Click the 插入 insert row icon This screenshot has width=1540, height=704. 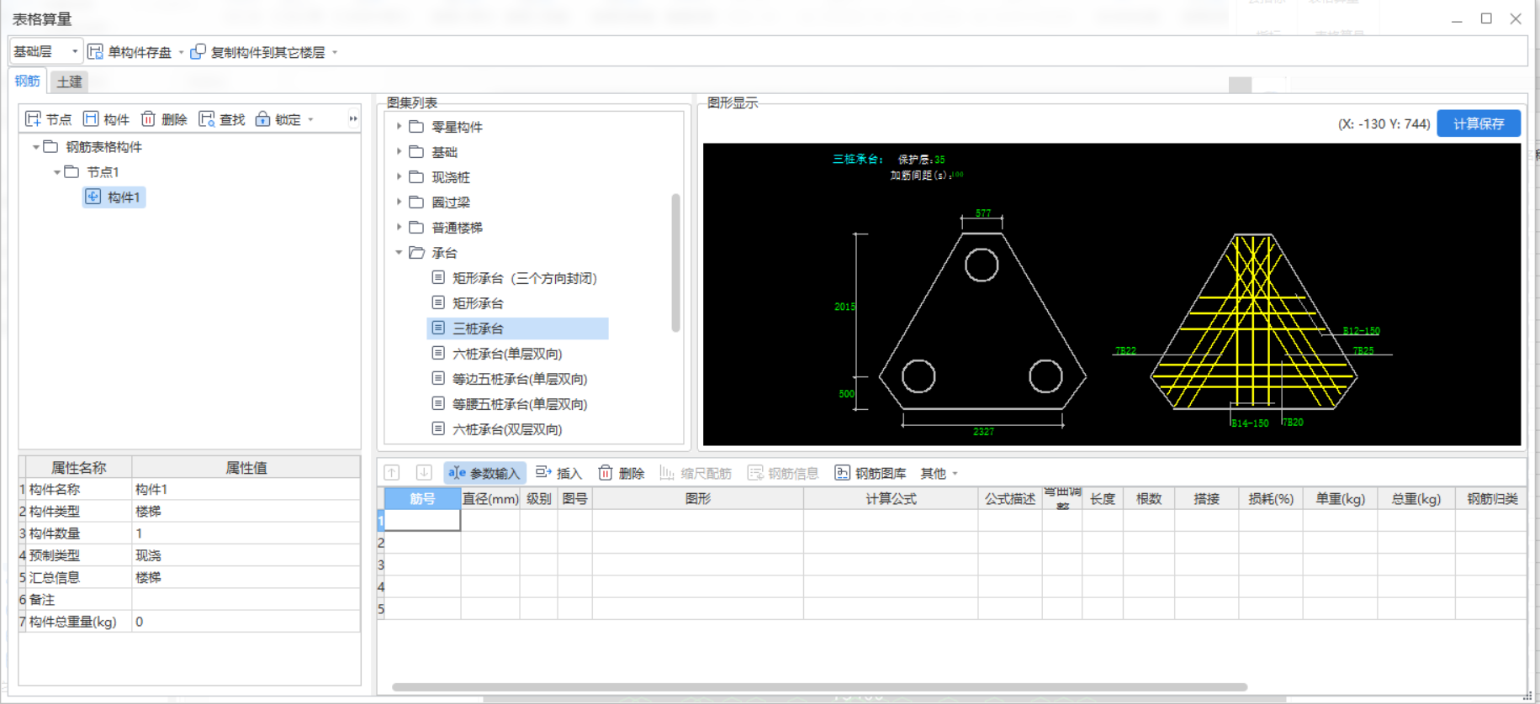(x=543, y=473)
